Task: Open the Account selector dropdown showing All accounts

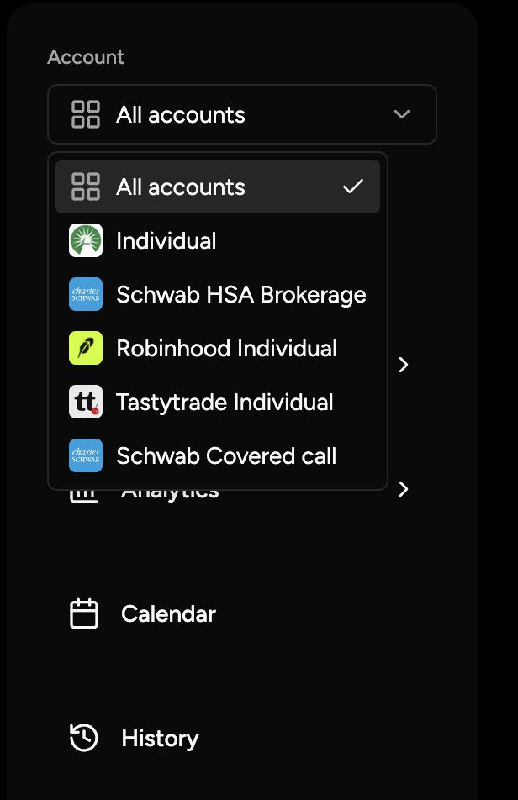Action: pos(242,114)
